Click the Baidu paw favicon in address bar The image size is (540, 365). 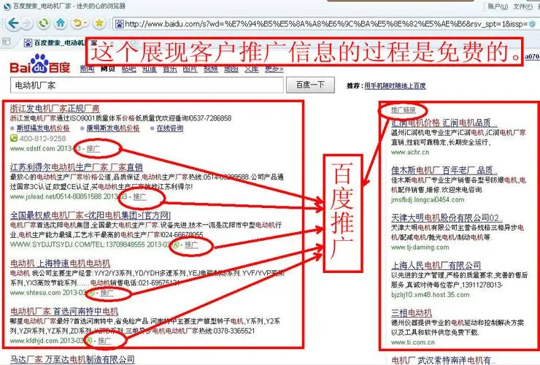click(x=120, y=24)
